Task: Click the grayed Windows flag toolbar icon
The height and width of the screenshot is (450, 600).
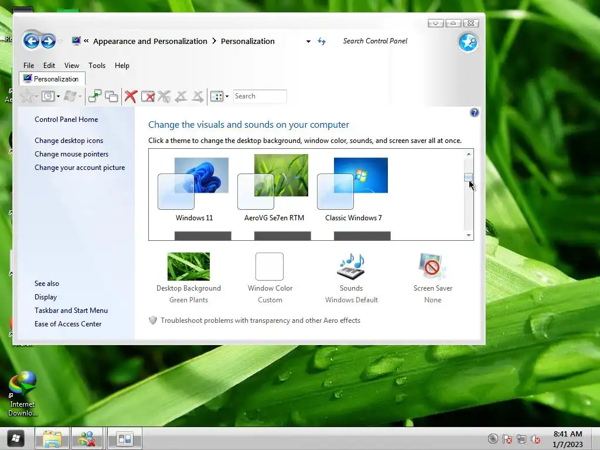Action: [70, 96]
